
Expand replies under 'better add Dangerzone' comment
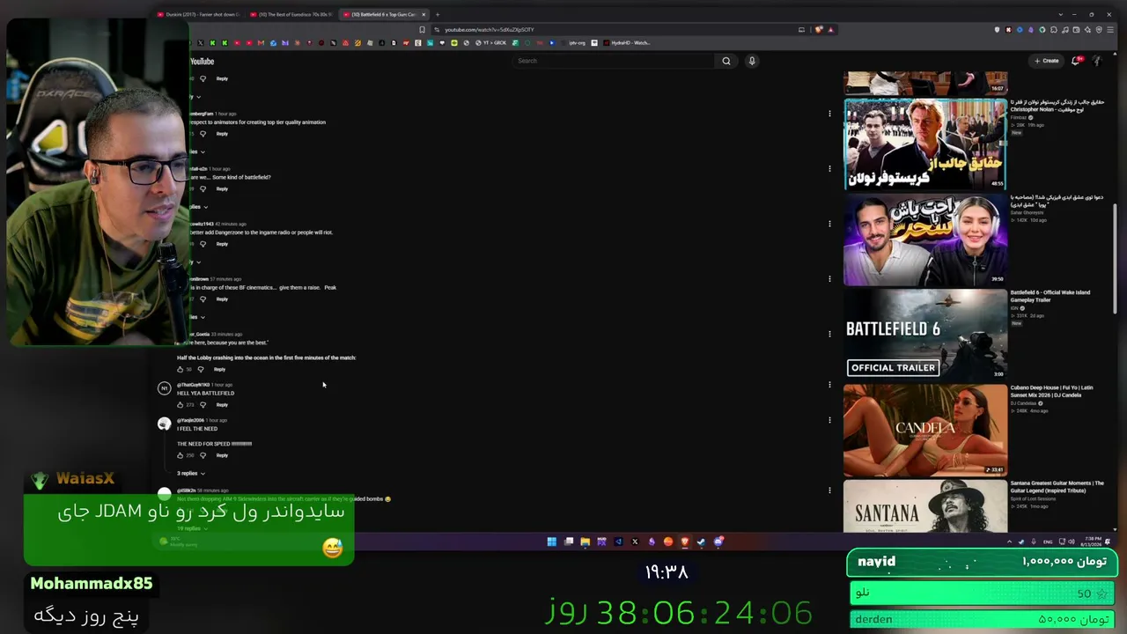pos(195,262)
